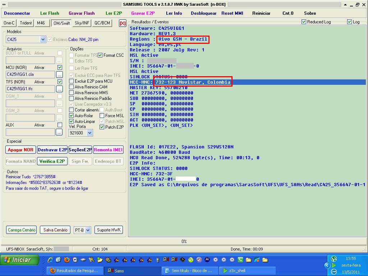Screen dimensions: 368x276
Task: Open Internet Explorer from quick launch
Action: click(50, 260)
